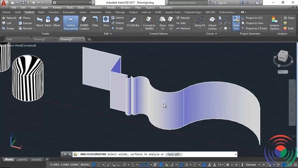Activate the surface Fillet tool
298x168 pixels.
click(95, 21)
